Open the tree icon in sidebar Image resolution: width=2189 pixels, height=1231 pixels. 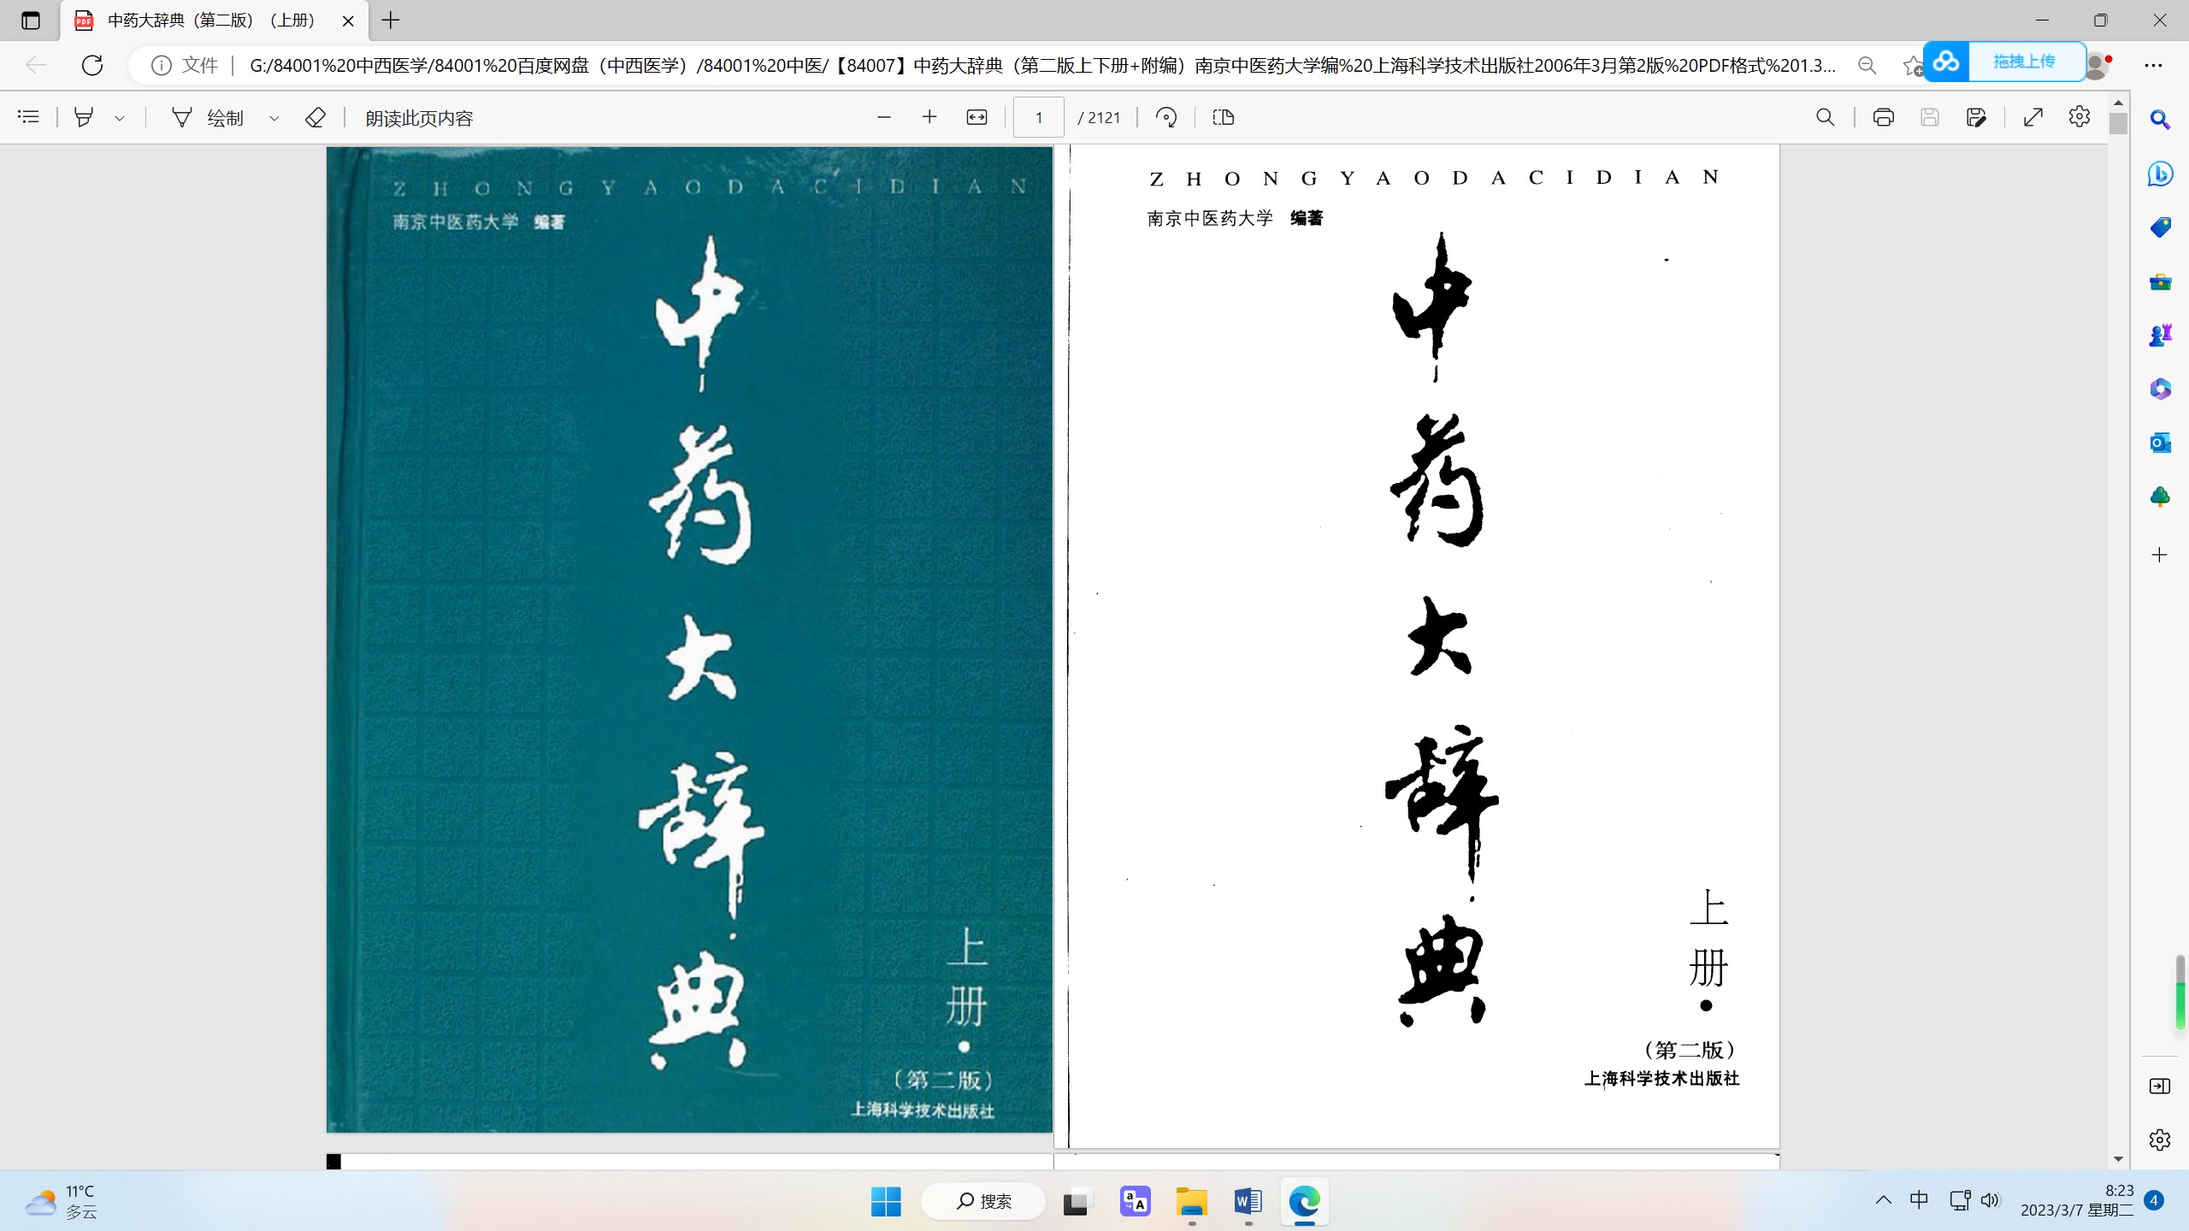click(2160, 497)
